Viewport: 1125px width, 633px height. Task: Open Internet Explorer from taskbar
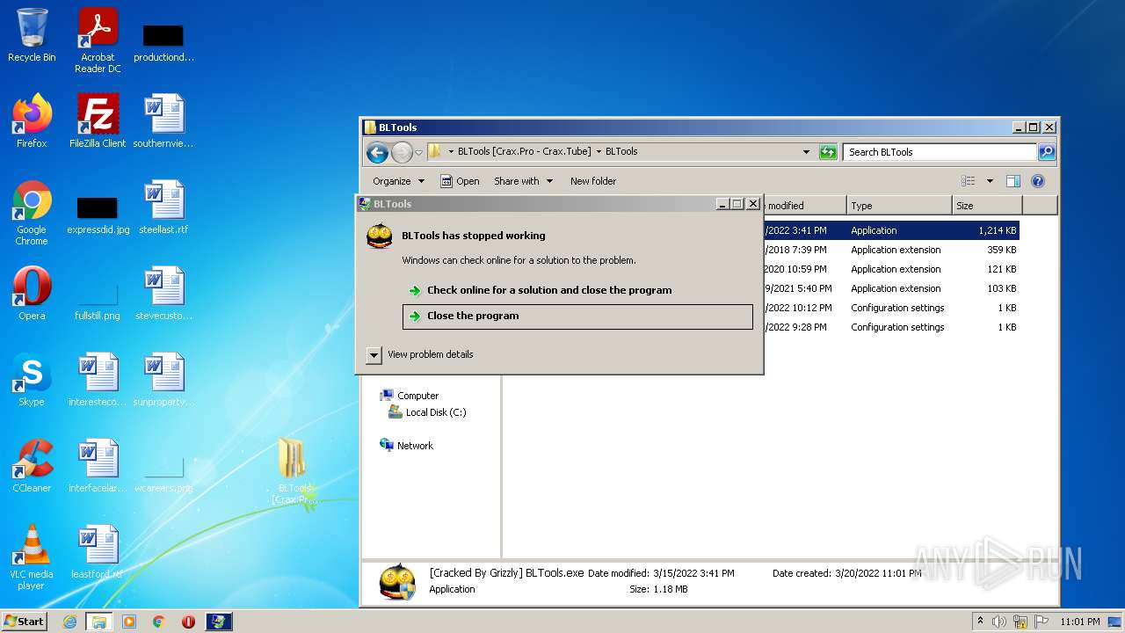(x=70, y=622)
